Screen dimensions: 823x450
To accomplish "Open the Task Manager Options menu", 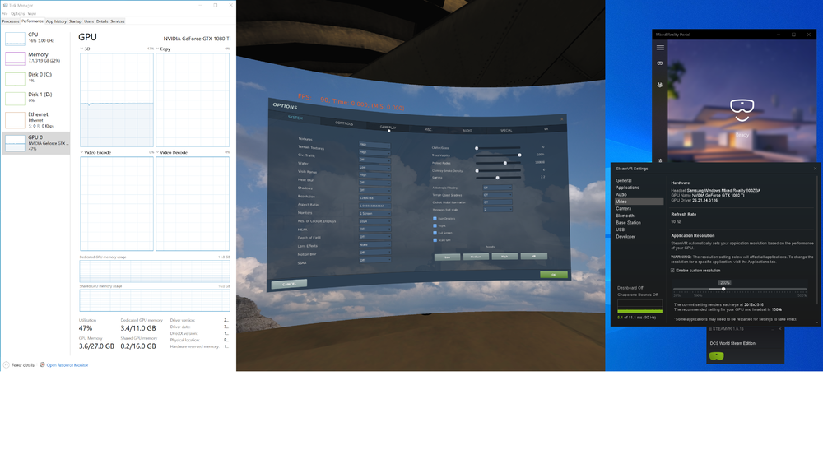I will (x=17, y=13).
